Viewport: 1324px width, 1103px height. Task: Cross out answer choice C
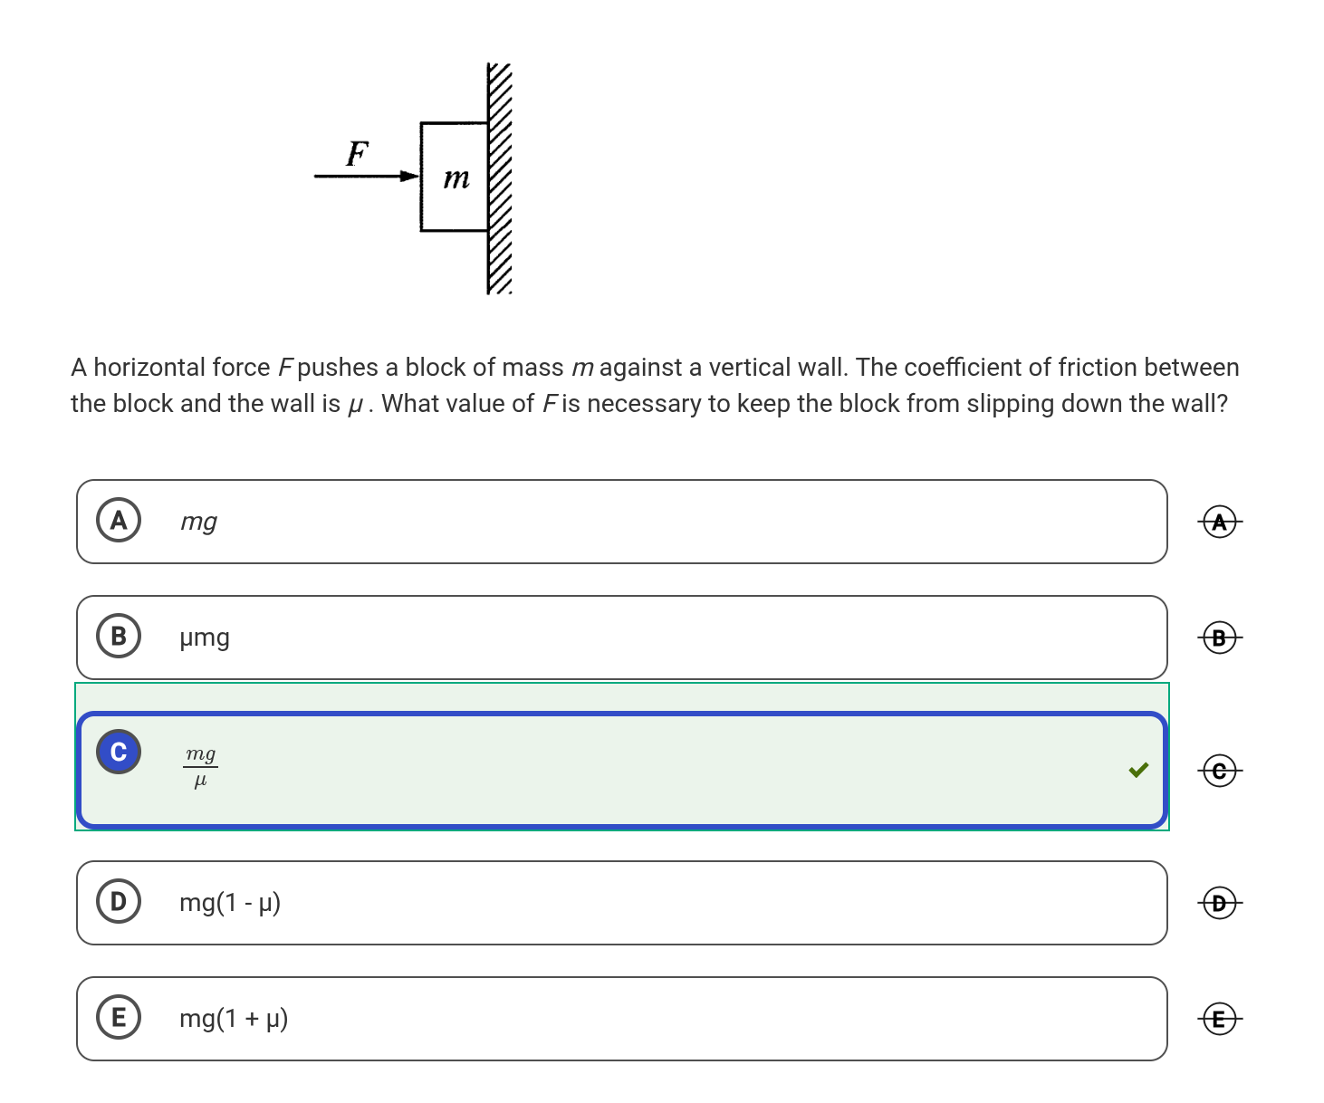(1219, 771)
